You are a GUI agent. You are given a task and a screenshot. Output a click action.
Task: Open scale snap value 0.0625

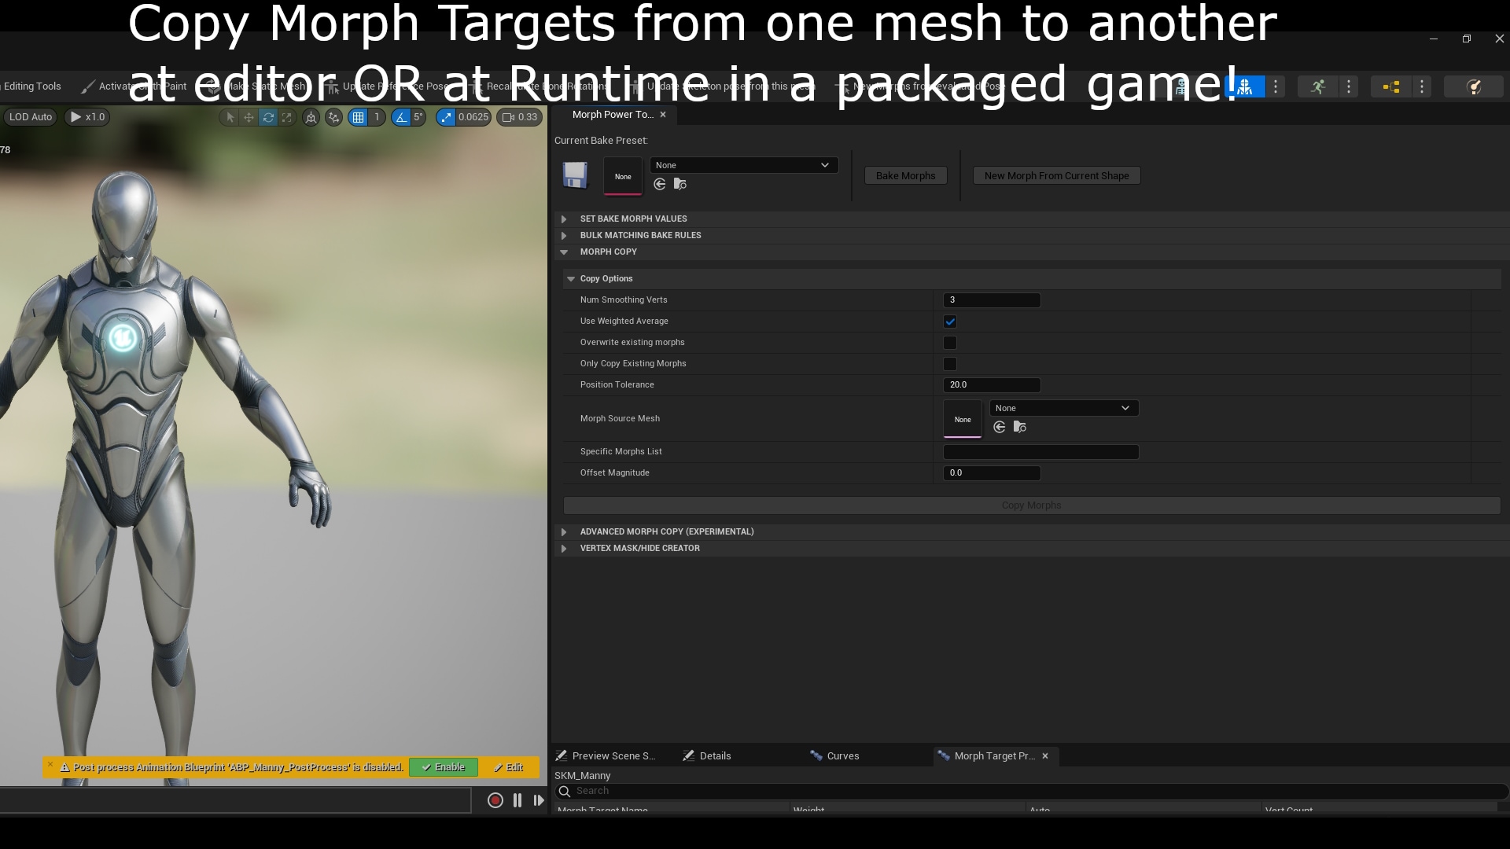(x=473, y=117)
